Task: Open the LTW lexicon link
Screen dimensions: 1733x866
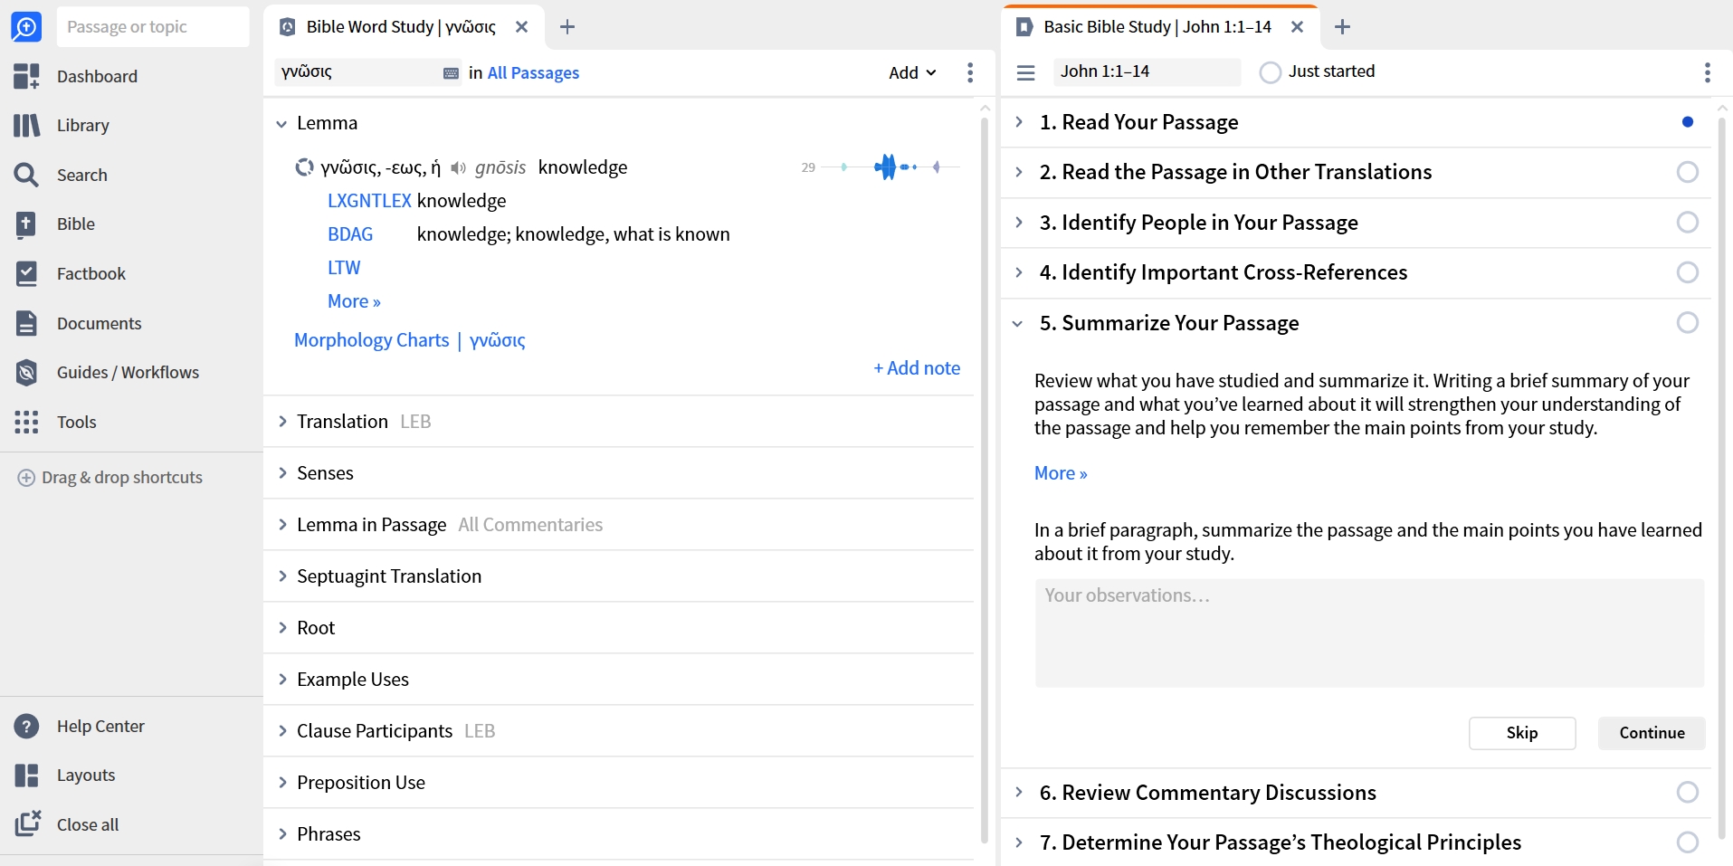Action: (344, 268)
